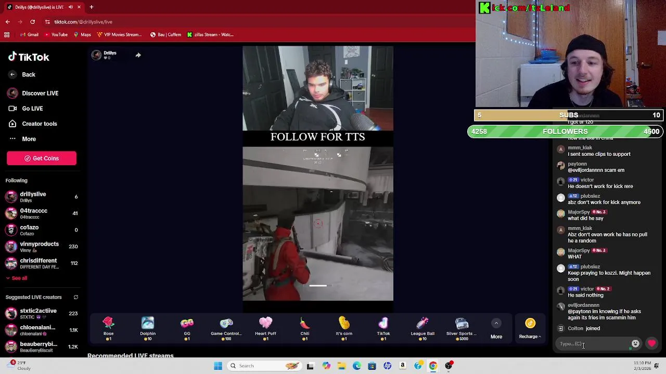Viewport: 666px width, 374px height.
Task: Open the Recharge coins menu
Action: point(530,329)
